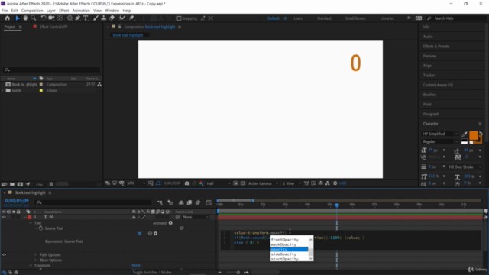
Task: Click the Reset link for Transform
Action: coord(136,265)
